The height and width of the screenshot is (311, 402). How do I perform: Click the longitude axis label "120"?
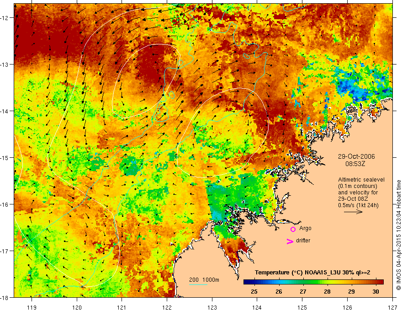77,308
